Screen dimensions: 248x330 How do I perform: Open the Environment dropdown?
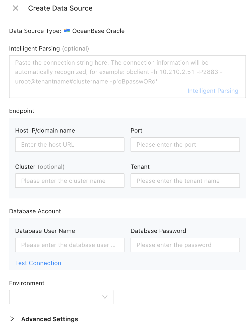point(61,297)
